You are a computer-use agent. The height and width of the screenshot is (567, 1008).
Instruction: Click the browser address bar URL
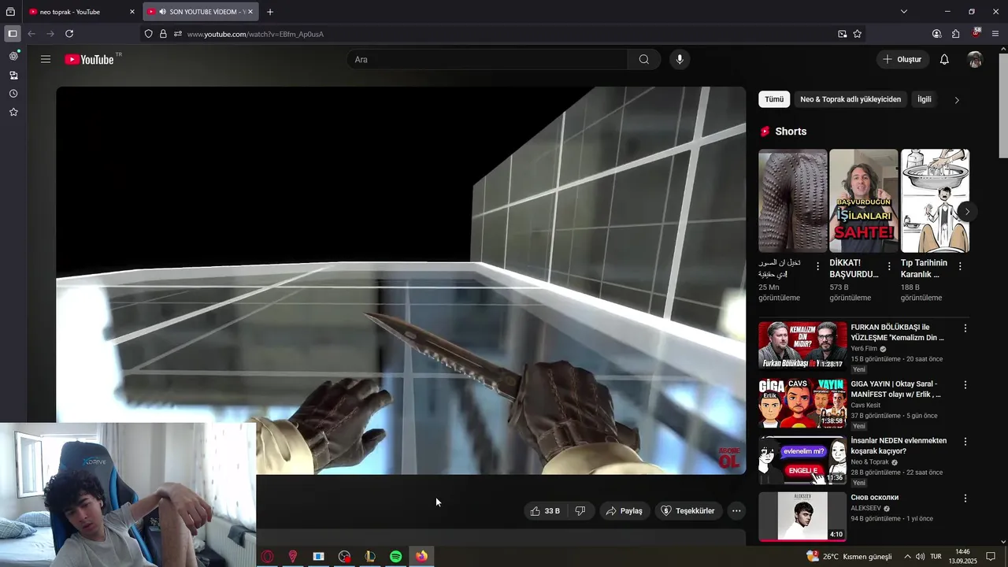click(x=255, y=34)
